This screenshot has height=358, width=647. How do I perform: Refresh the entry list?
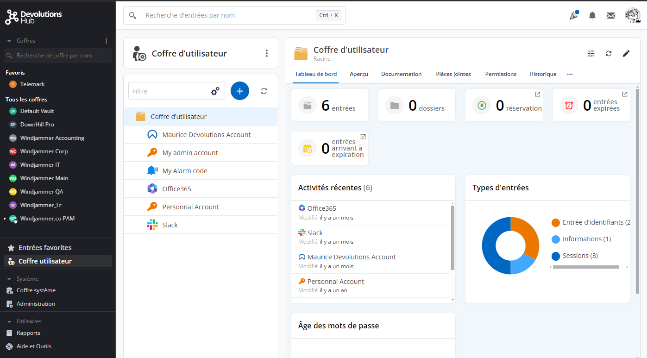264,91
